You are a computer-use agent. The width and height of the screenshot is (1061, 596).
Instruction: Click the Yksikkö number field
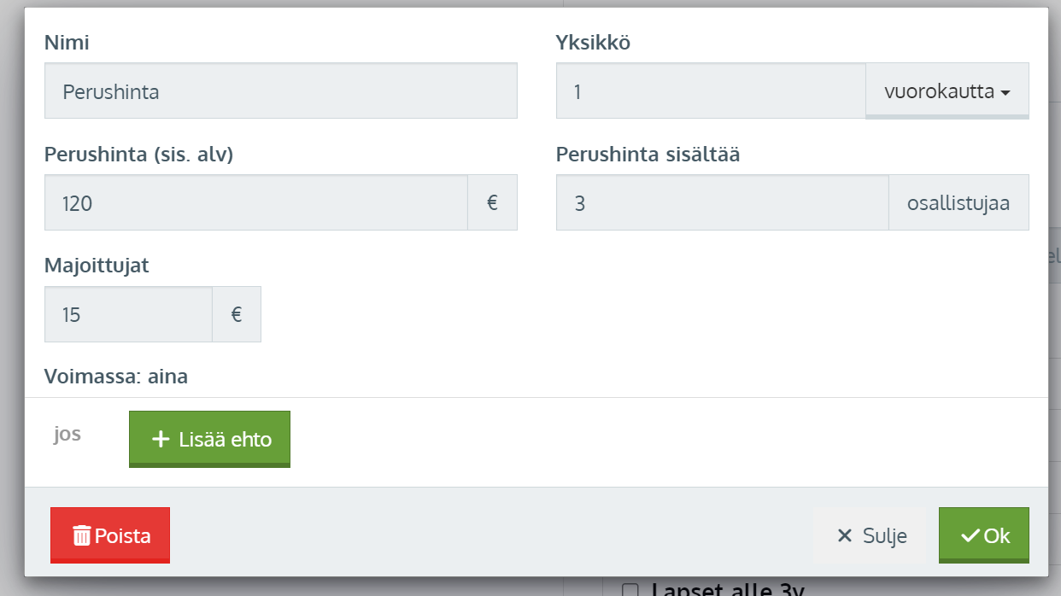(x=710, y=91)
